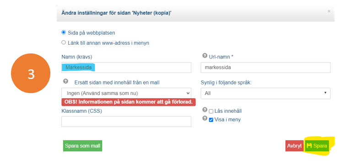This screenshot has height=168, width=347.
Task: Click the empty Klassnamn (CSS) input field
Action: click(126, 121)
